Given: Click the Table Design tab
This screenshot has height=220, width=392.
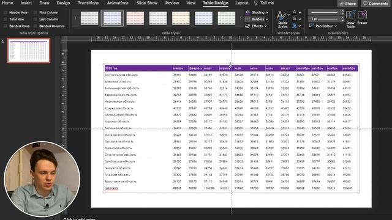Looking at the screenshot, I should 215,3.
